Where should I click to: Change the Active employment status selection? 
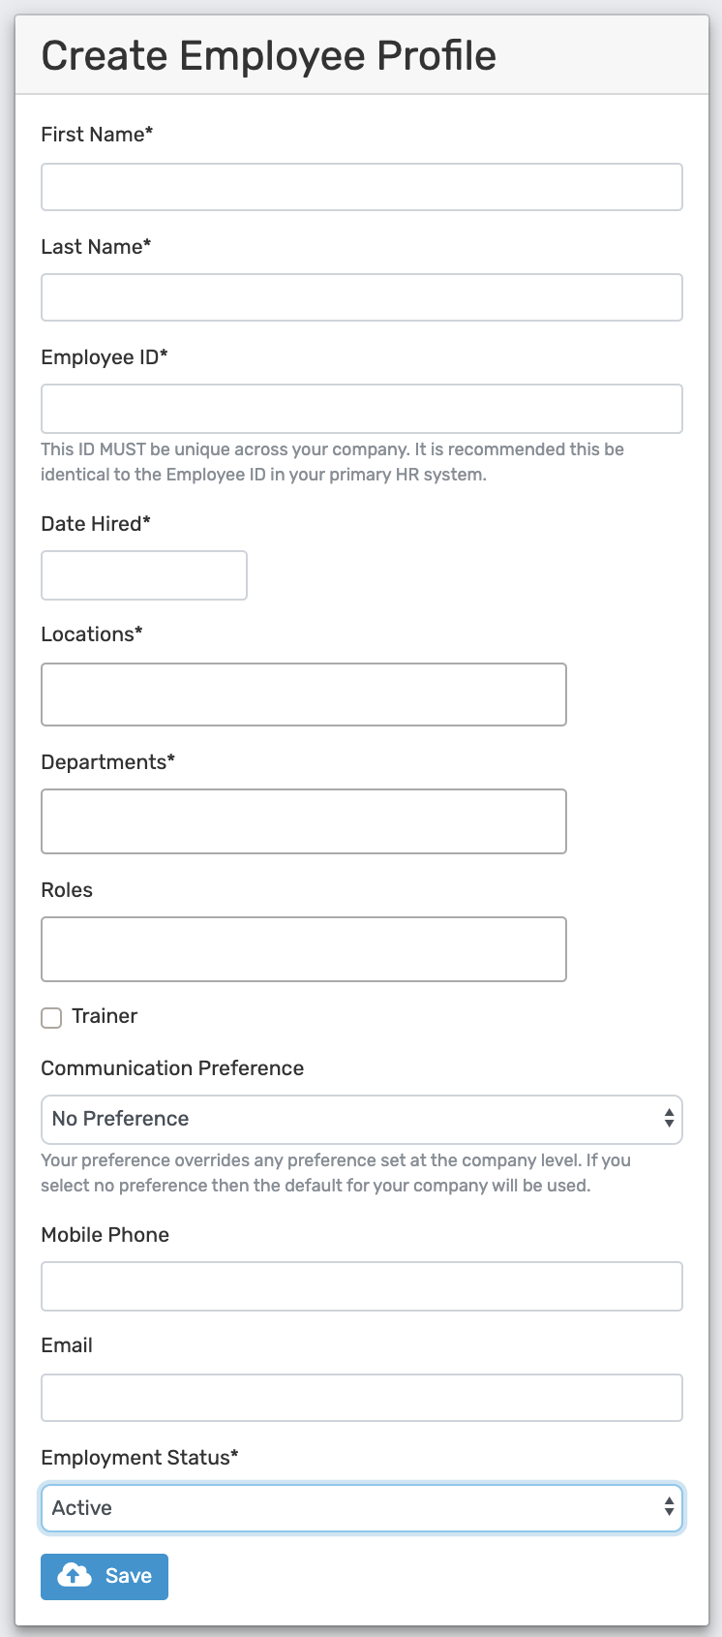click(x=361, y=1507)
